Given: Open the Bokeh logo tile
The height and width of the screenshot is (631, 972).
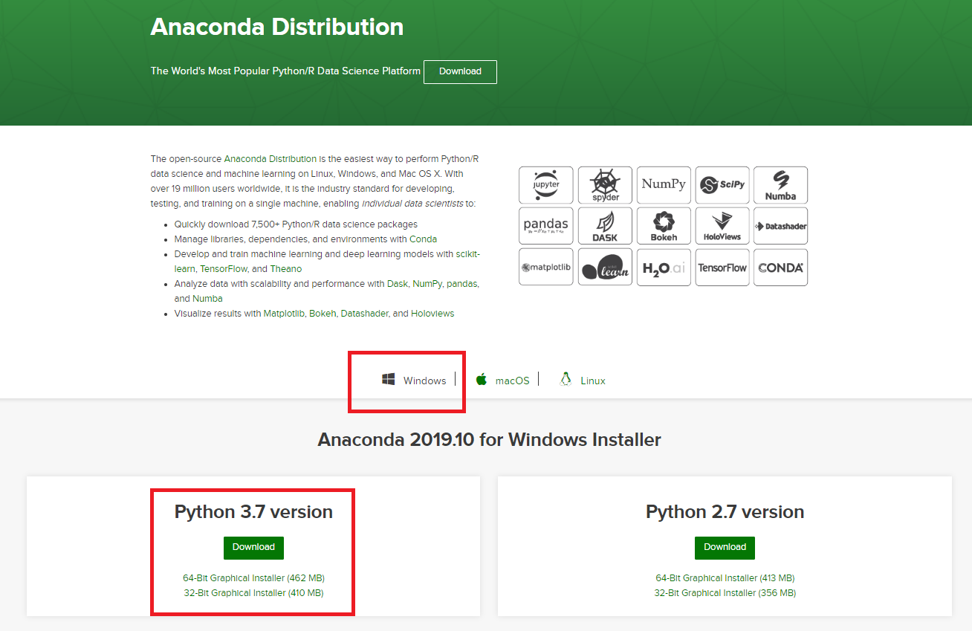Looking at the screenshot, I should (664, 226).
